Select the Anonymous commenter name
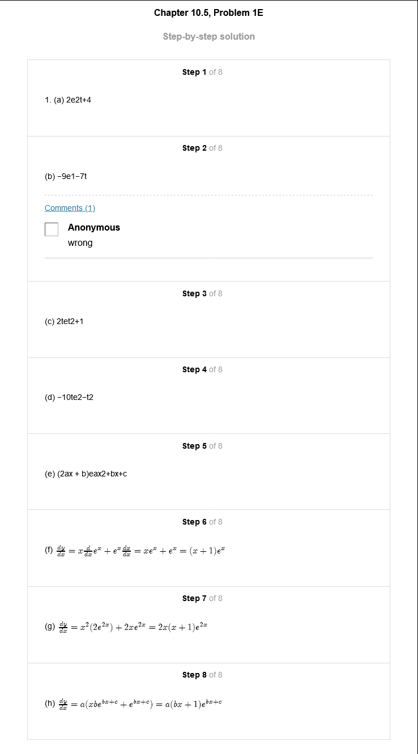The height and width of the screenshot is (754, 418). (94, 227)
